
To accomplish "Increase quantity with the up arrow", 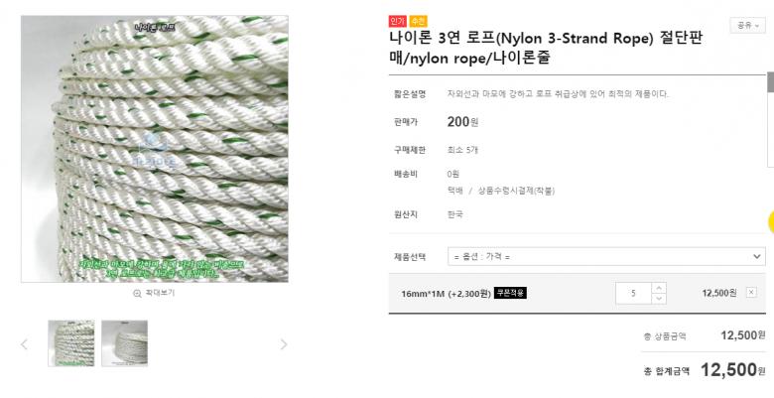I will pyautogui.click(x=659, y=288).
